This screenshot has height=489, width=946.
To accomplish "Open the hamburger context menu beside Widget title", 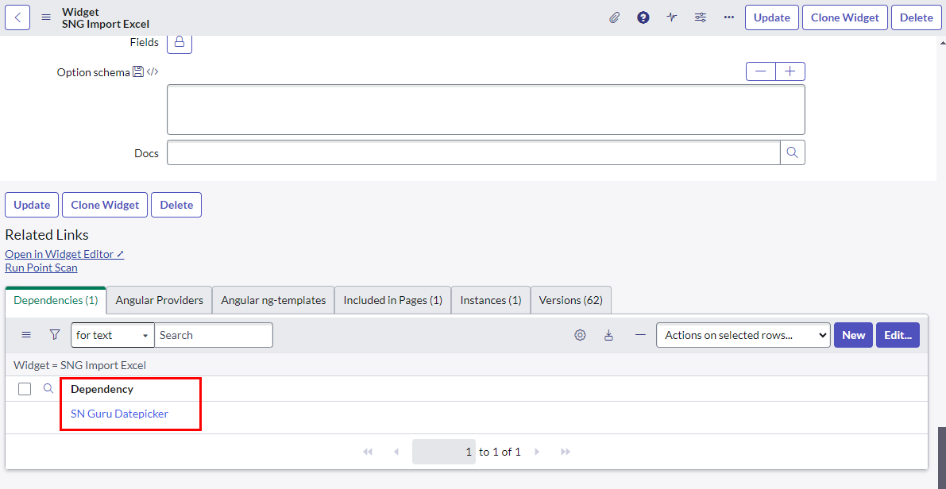I will [46, 17].
